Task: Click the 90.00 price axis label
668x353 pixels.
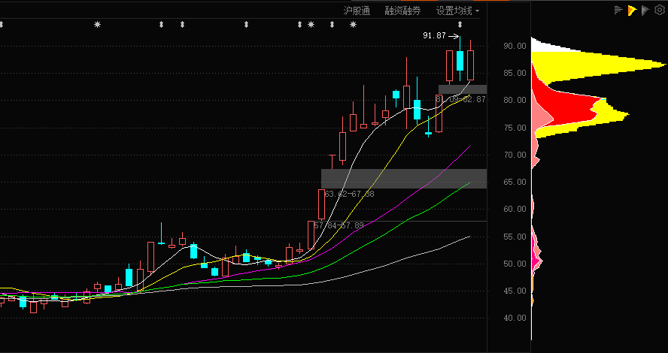Action: click(x=515, y=46)
